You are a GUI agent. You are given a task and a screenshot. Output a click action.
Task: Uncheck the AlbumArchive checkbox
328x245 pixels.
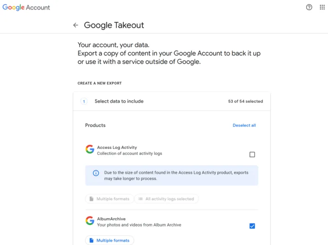pyautogui.click(x=252, y=226)
